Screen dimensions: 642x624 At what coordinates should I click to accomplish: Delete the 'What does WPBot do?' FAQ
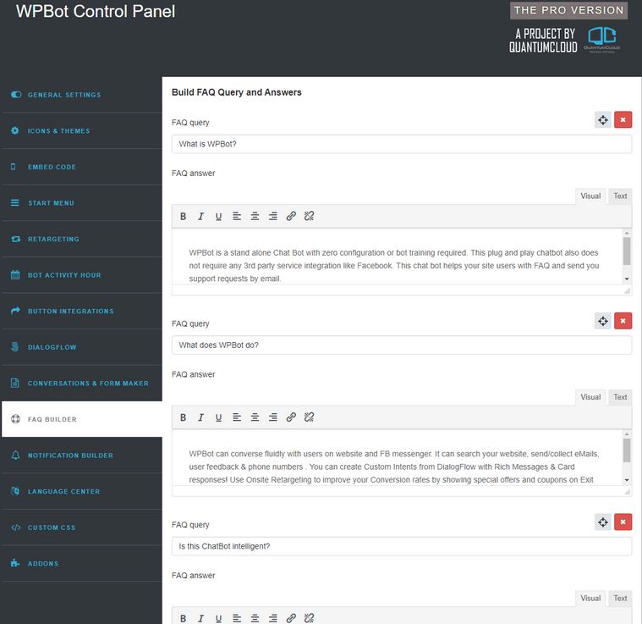[623, 321]
